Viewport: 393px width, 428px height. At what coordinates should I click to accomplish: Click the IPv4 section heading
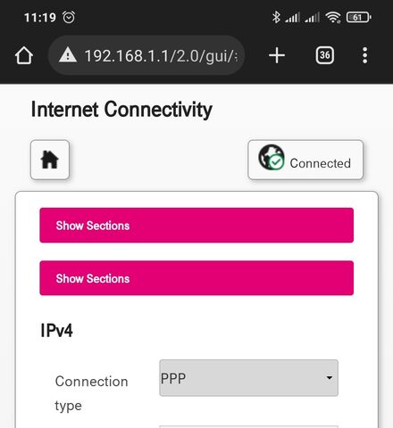click(56, 331)
